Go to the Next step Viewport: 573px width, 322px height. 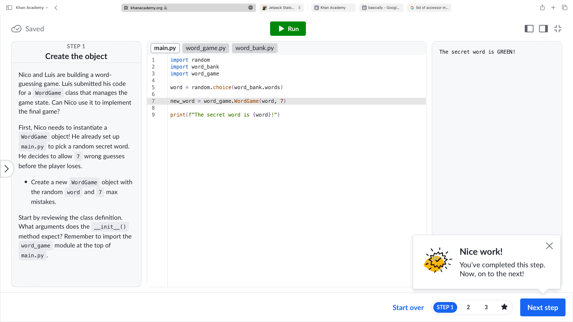tap(543, 307)
